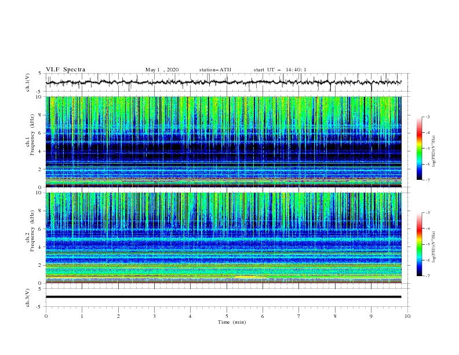This screenshot has width=459, height=355.
Task: Click time axis tick label "9"
Action: pos(371,316)
